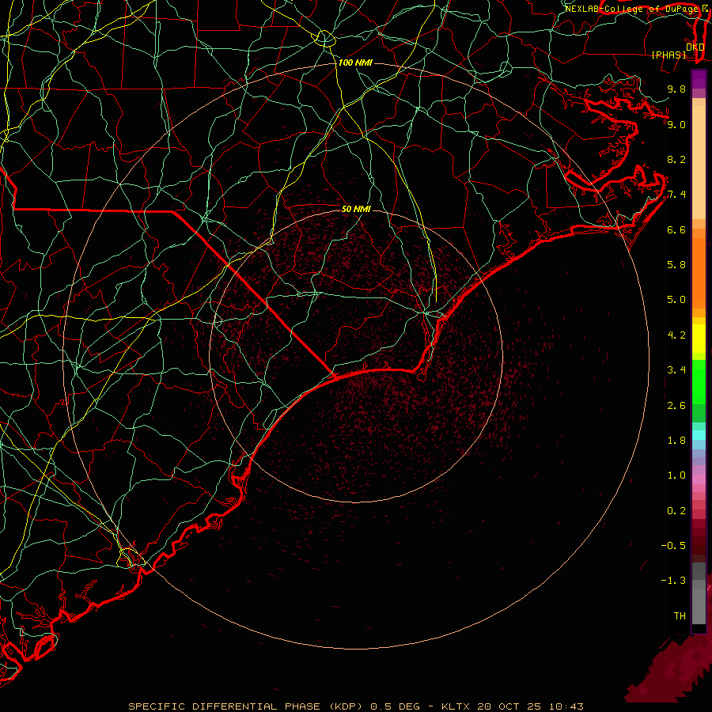Click the 4.2 value on the color scale
Viewport: 712px width, 712px height.
click(x=676, y=335)
